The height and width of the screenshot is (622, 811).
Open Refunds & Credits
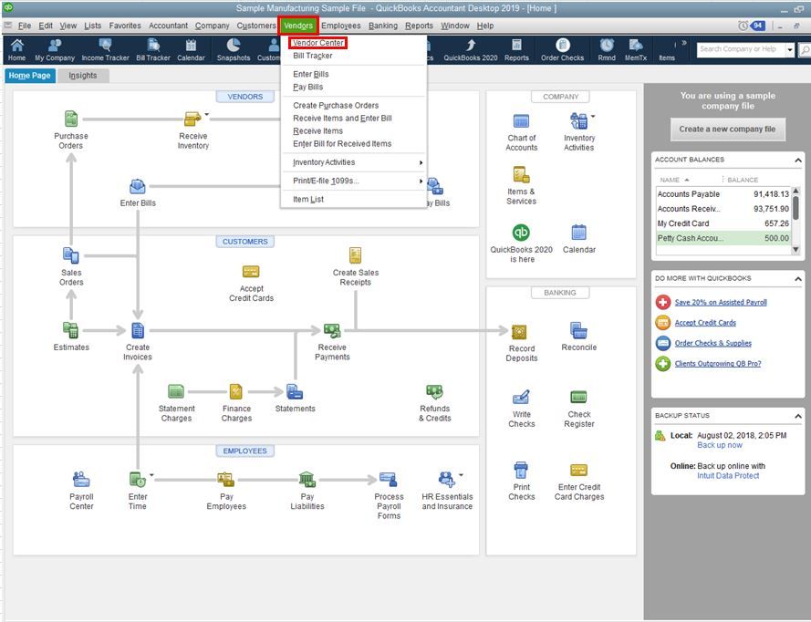(x=434, y=391)
